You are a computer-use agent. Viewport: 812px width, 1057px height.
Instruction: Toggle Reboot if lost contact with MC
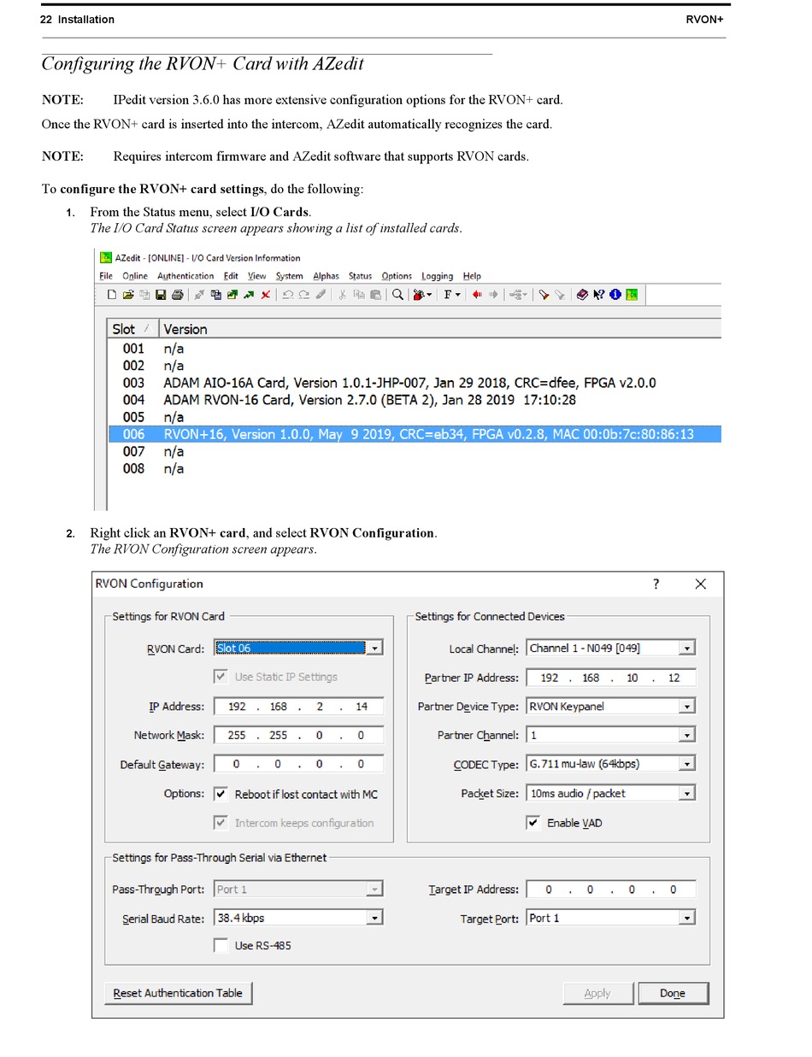tap(221, 794)
